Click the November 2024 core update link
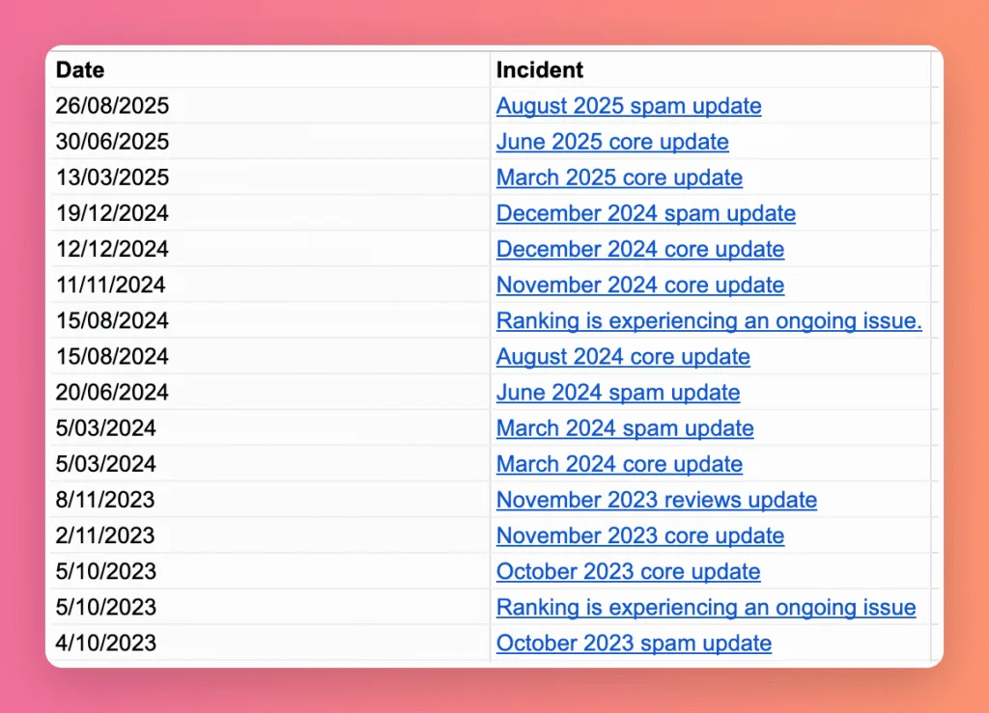The image size is (989, 713). point(640,285)
